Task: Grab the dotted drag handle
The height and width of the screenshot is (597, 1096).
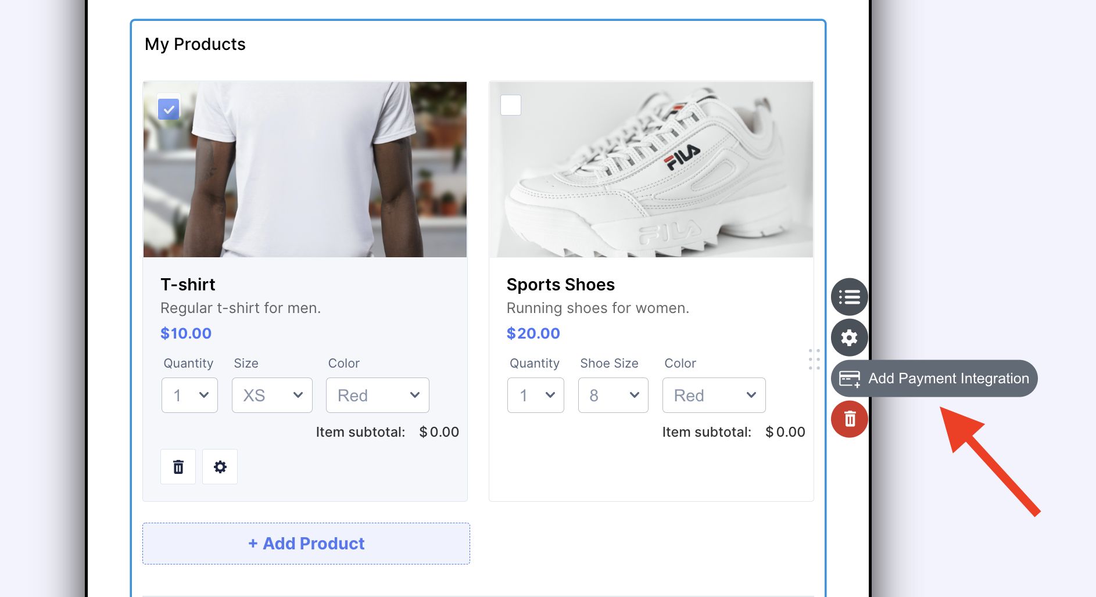Action: tap(814, 359)
